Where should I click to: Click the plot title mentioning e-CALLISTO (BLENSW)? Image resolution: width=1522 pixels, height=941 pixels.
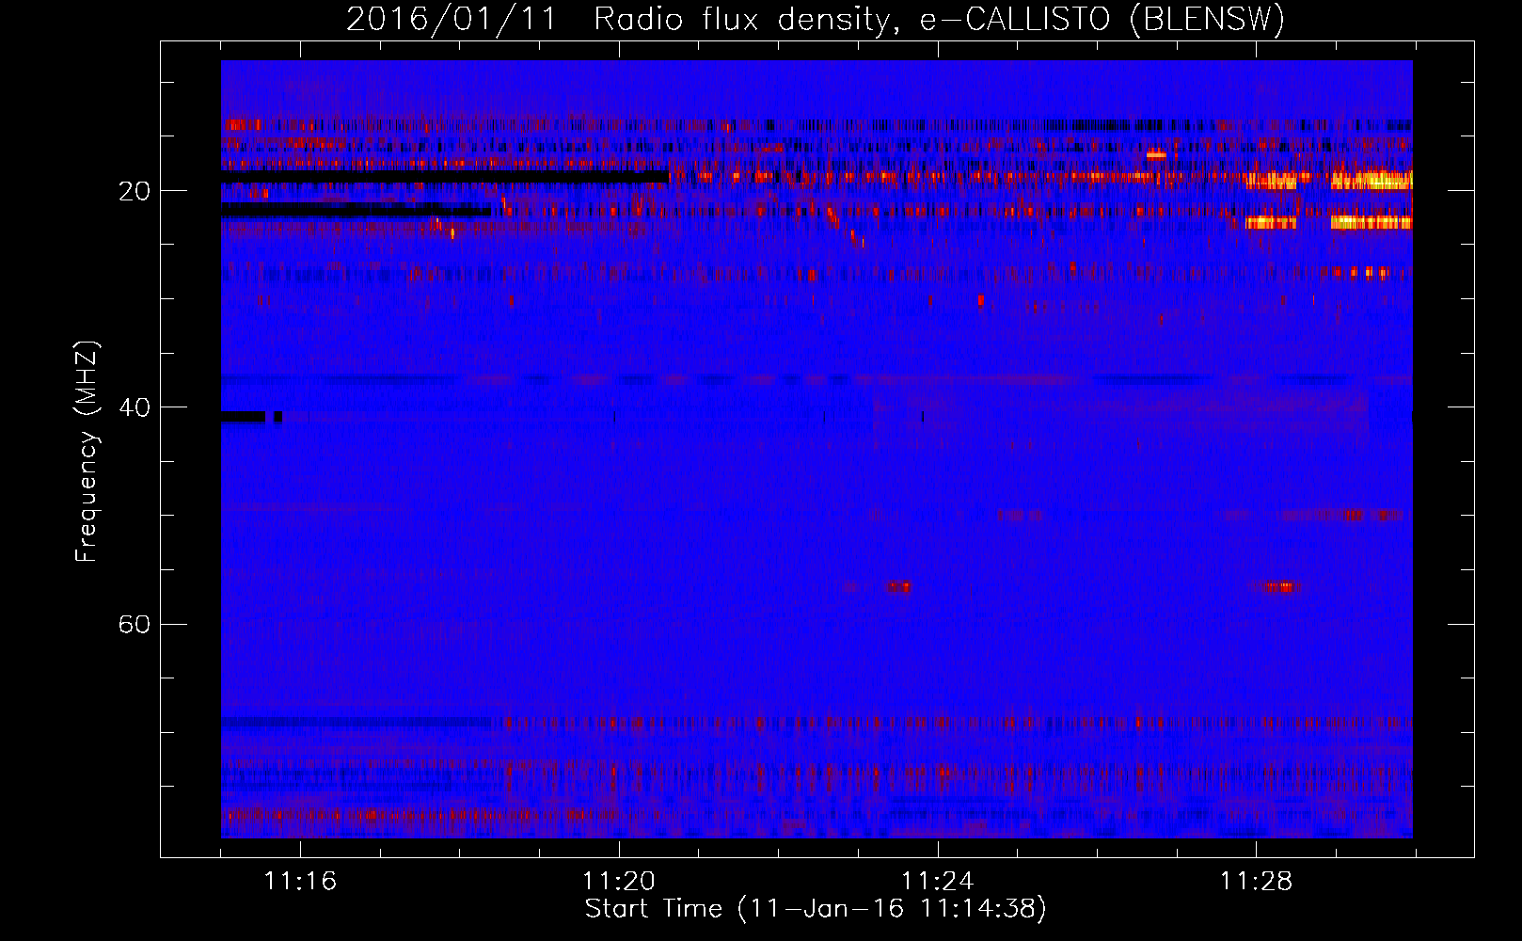point(816,20)
